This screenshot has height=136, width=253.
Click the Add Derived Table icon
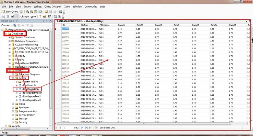point(60,16)
